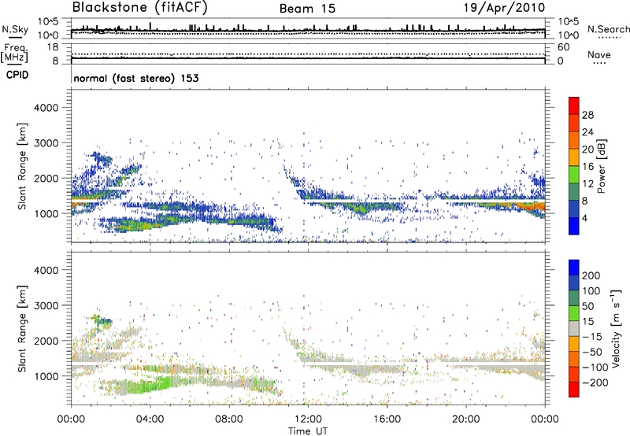This screenshot has height=436, width=630.
Task: Click the red swatch of the Power colorbar
Action: (574, 106)
